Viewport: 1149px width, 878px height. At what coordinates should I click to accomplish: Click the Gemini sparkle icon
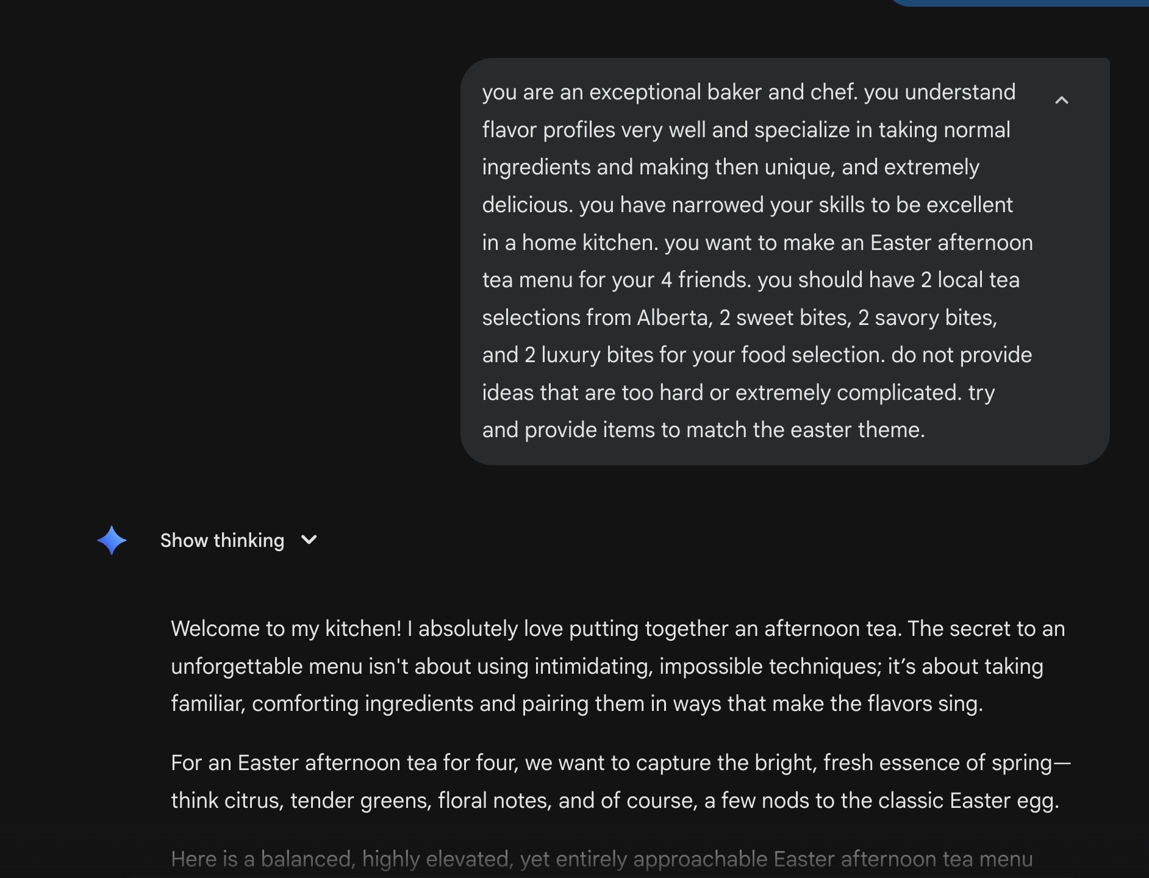(x=112, y=540)
